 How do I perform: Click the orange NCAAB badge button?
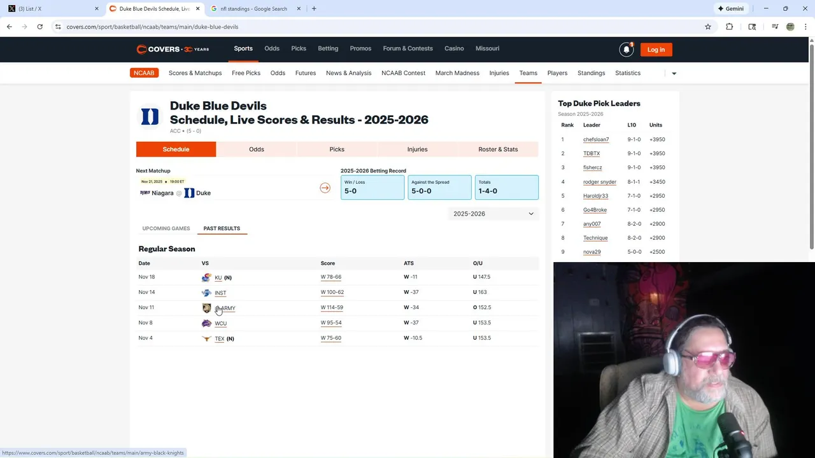(144, 73)
